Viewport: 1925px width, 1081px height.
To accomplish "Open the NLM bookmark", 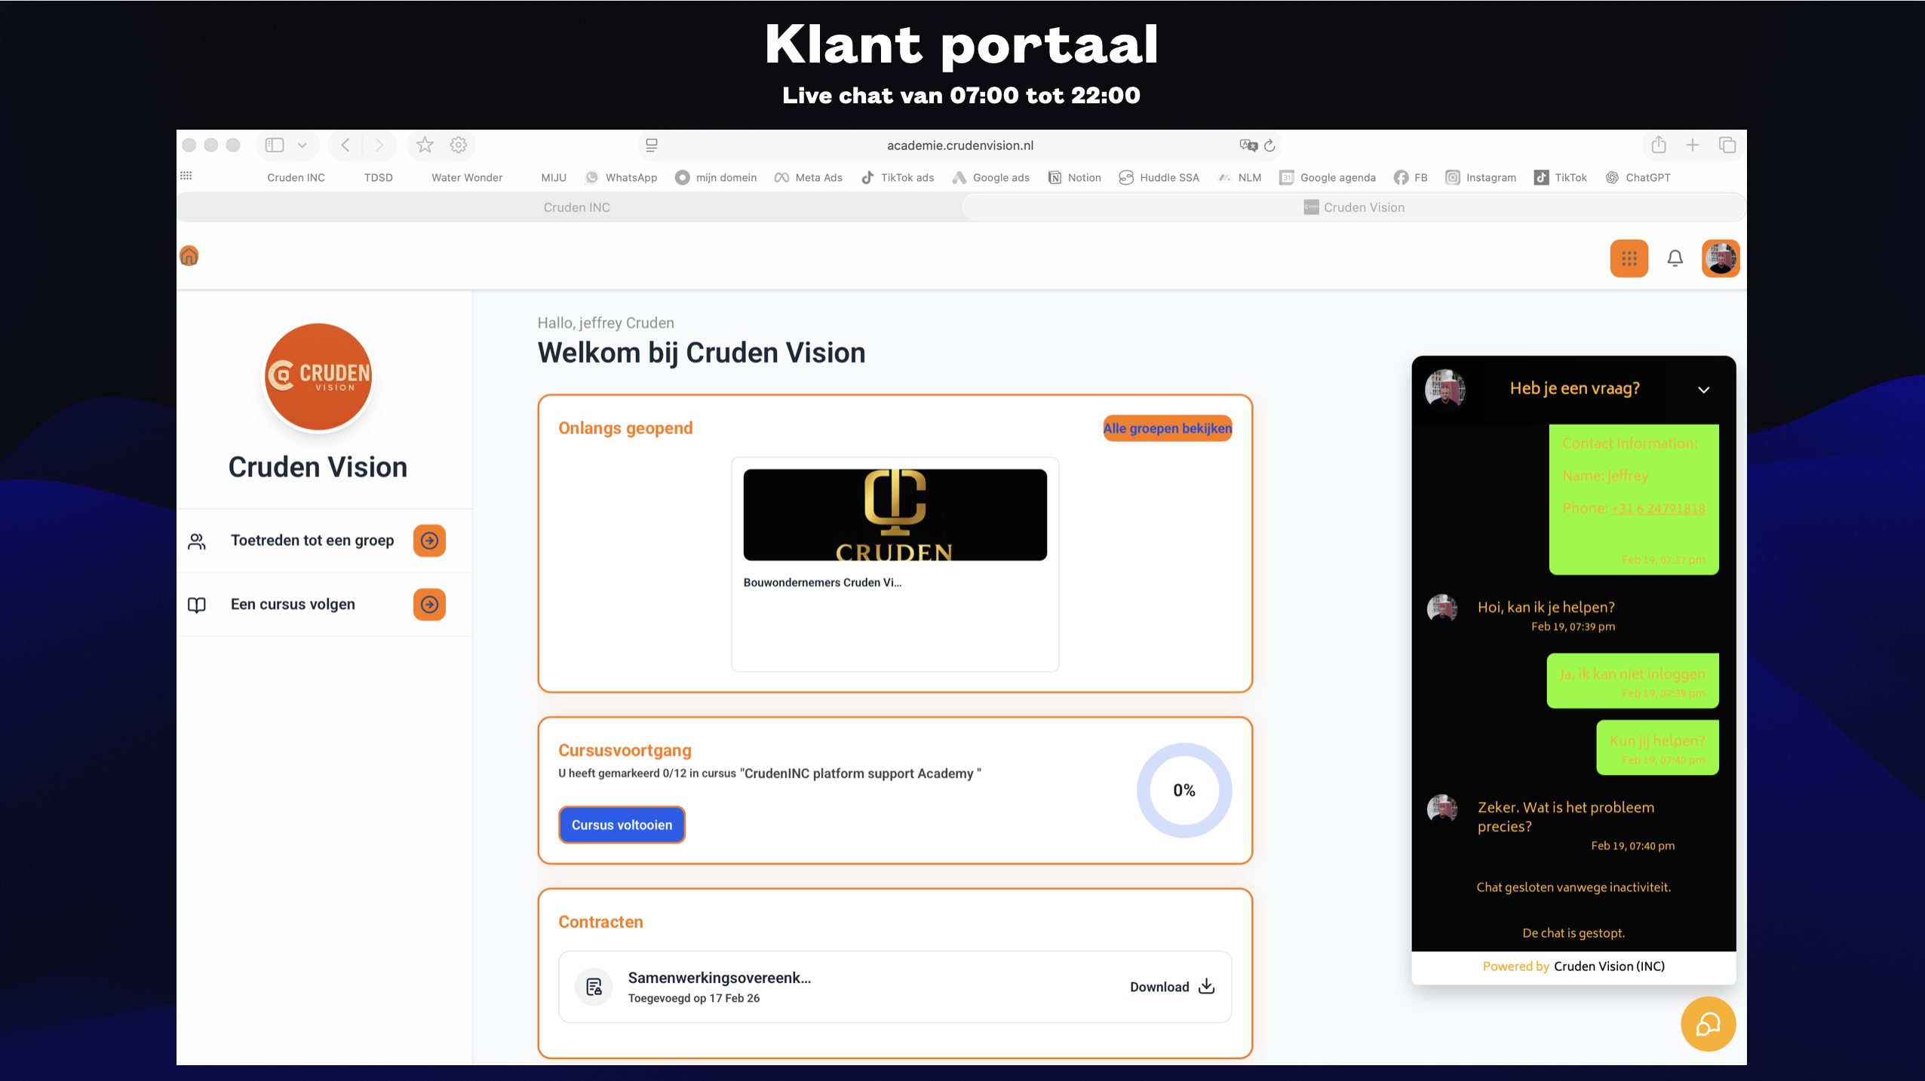I will tap(1240, 177).
